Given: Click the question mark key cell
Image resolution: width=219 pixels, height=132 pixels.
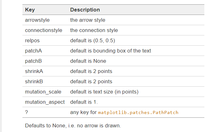Looking at the screenshot, I should (27, 112).
